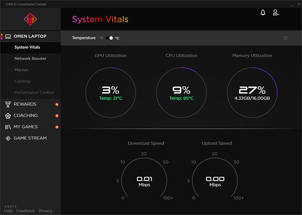Click the Upload Speed 0.00 Mbps gauge
Screen dimensions: 302x215
pyautogui.click(x=215, y=178)
